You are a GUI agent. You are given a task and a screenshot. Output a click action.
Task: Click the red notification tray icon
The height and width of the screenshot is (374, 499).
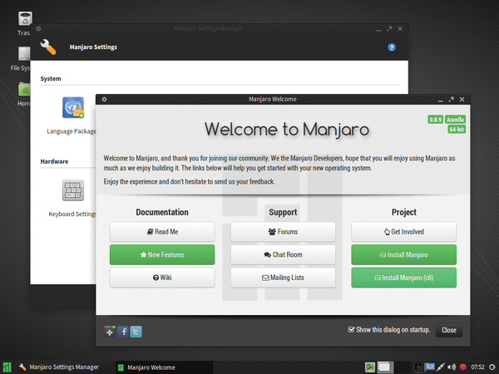coord(462,367)
